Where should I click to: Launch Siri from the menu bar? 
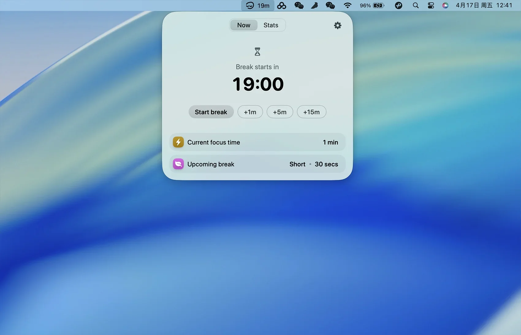point(445,6)
